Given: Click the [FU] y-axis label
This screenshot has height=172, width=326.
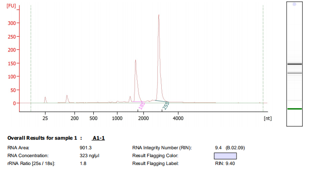Looking at the screenshot, I should click(11, 6).
